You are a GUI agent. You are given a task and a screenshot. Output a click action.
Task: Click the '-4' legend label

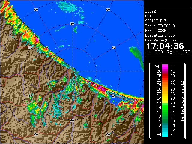159,134
